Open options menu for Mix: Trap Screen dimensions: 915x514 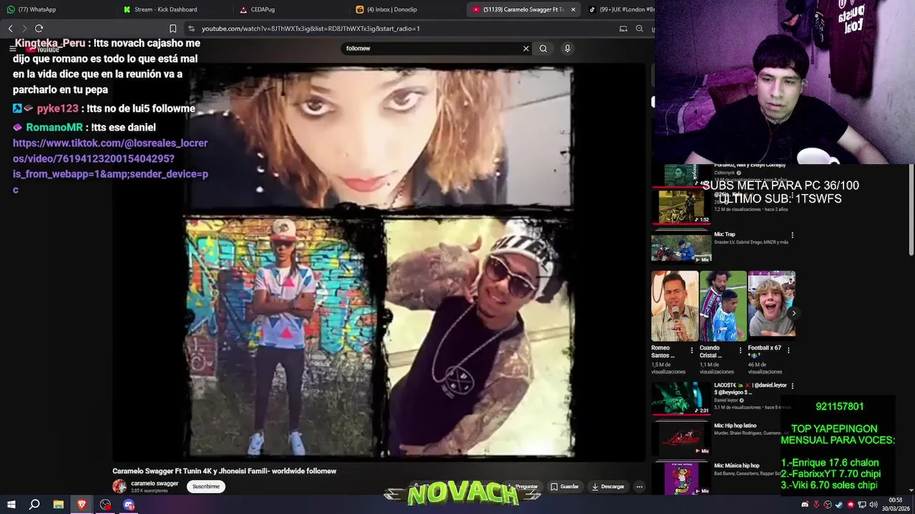[x=792, y=235]
